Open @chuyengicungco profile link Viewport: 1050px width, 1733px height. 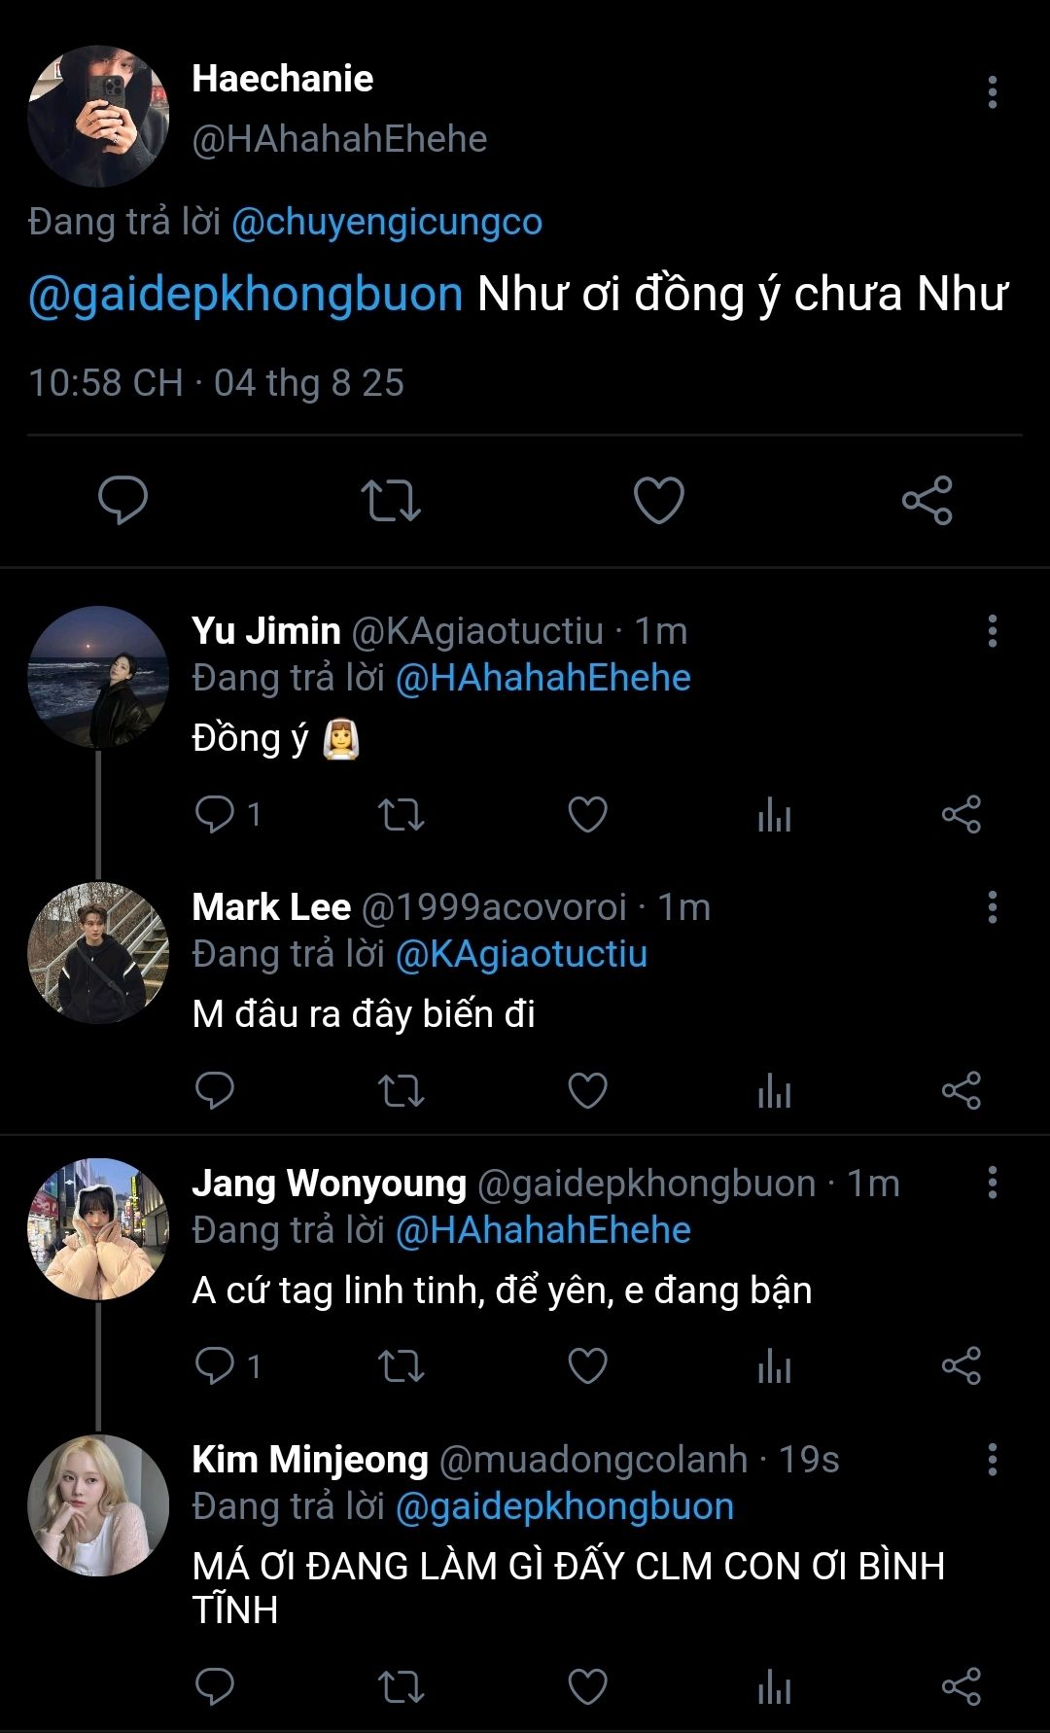[387, 222]
